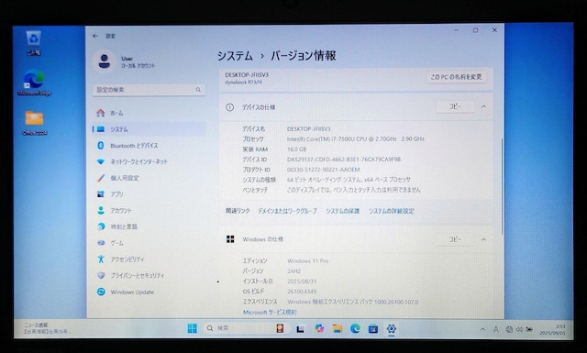
Task: Select the install date 2025/08/31 text
Action: (302, 281)
